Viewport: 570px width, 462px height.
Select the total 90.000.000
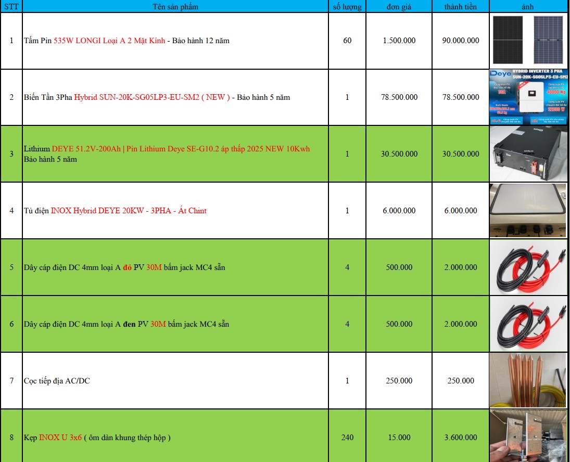[x=461, y=41]
